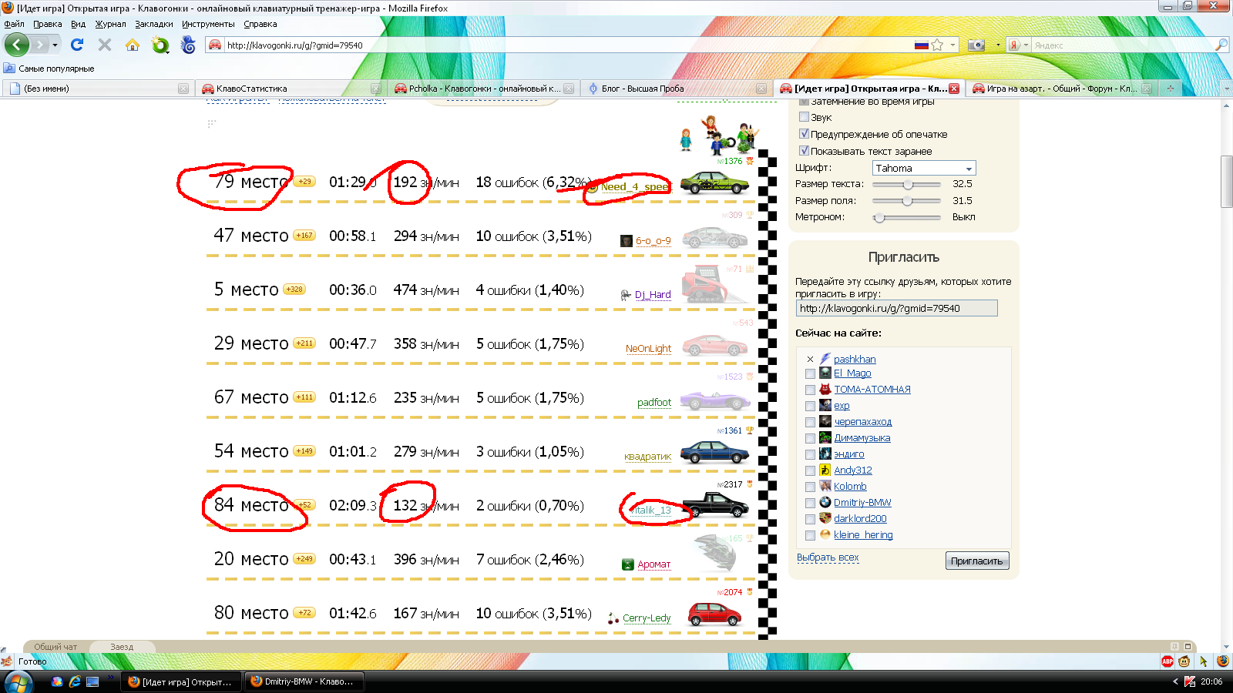
Task: Bookmark this page with the star icon
Action: (937, 45)
